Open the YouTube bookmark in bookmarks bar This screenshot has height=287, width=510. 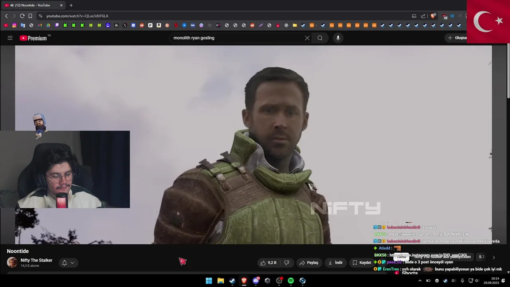[x=6, y=25]
